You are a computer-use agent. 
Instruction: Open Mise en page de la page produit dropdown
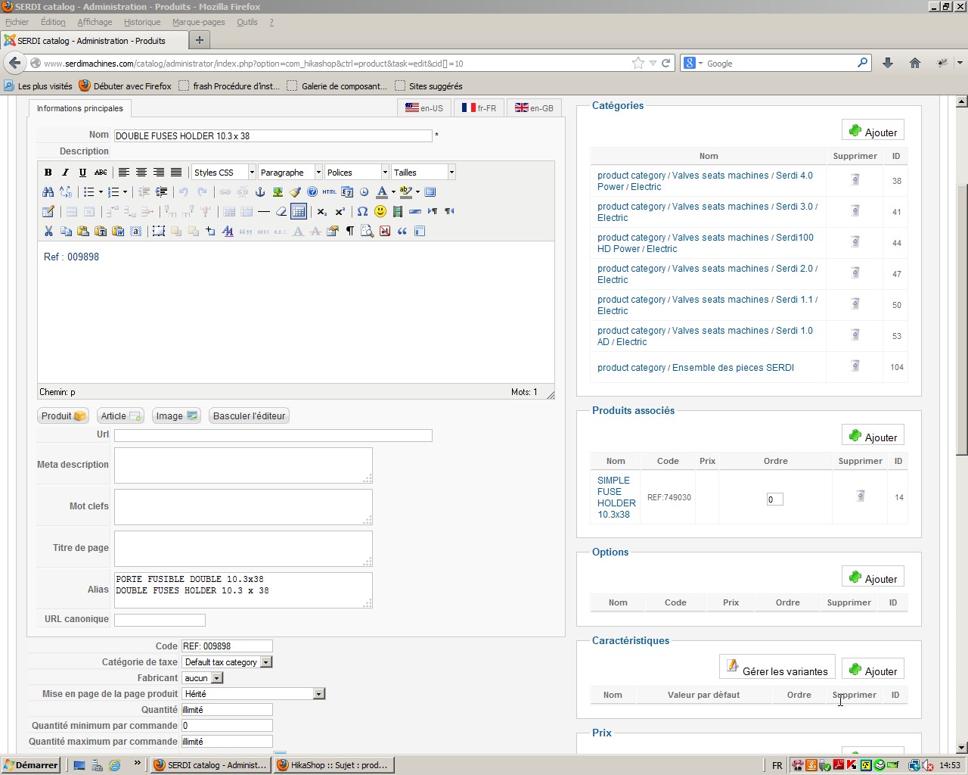point(253,694)
